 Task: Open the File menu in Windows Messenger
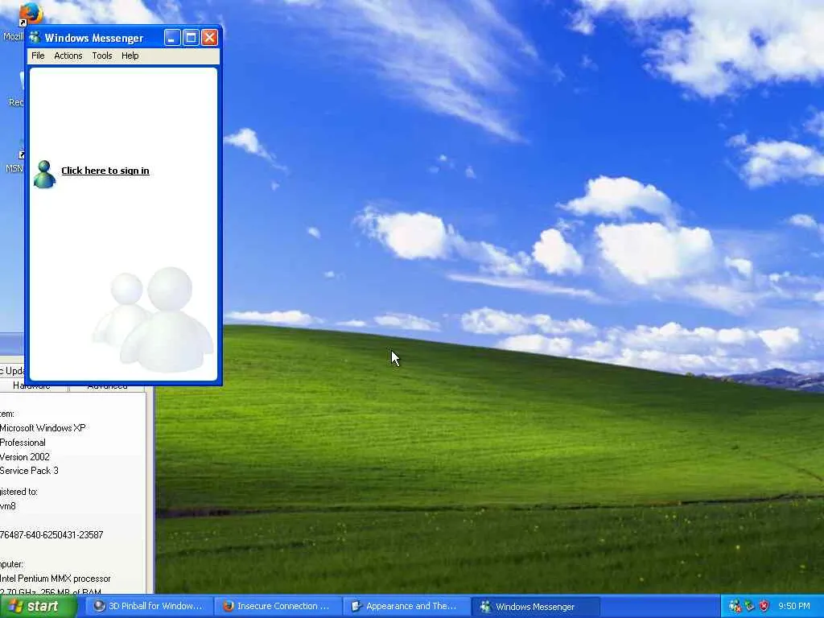38,56
